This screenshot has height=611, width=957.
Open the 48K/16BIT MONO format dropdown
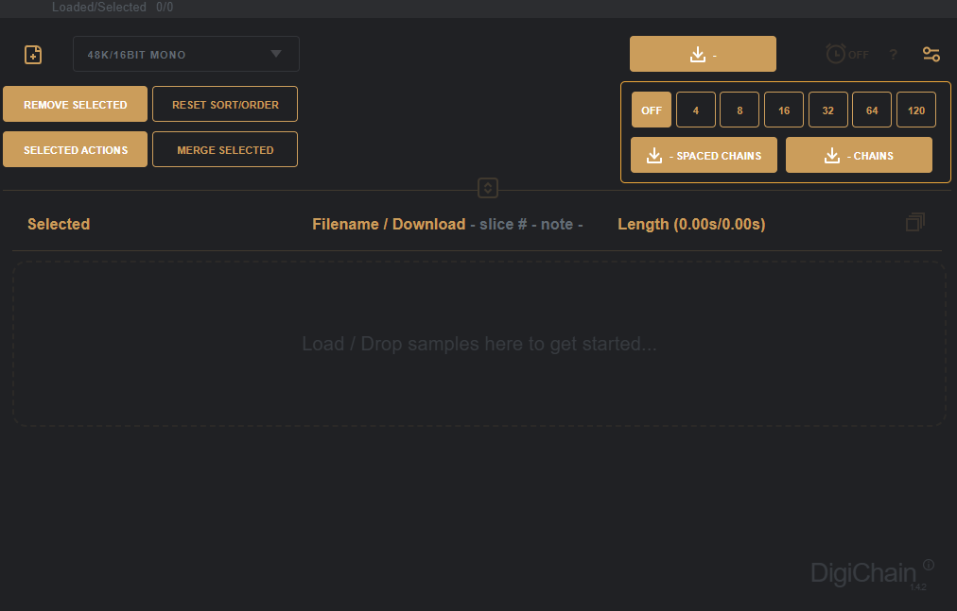pyautogui.click(x=186, y=55)
